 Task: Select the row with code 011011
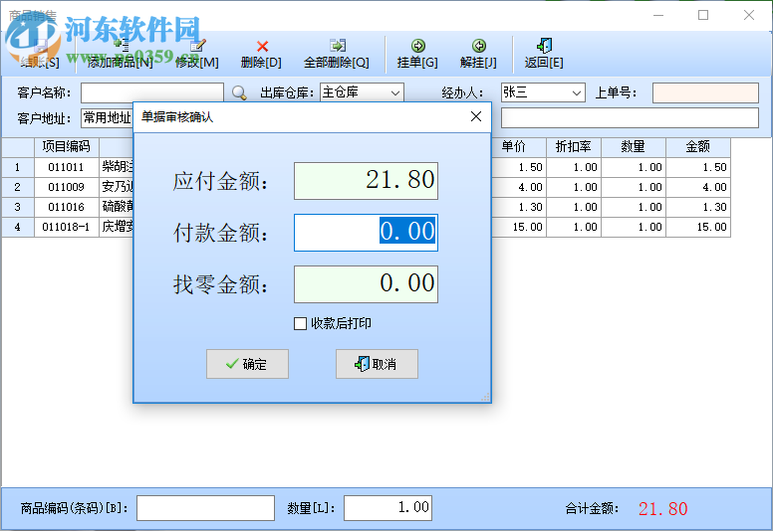pos(66,167)
